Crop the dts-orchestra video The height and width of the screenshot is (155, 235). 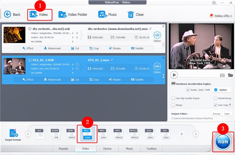[x=94, y=48]
